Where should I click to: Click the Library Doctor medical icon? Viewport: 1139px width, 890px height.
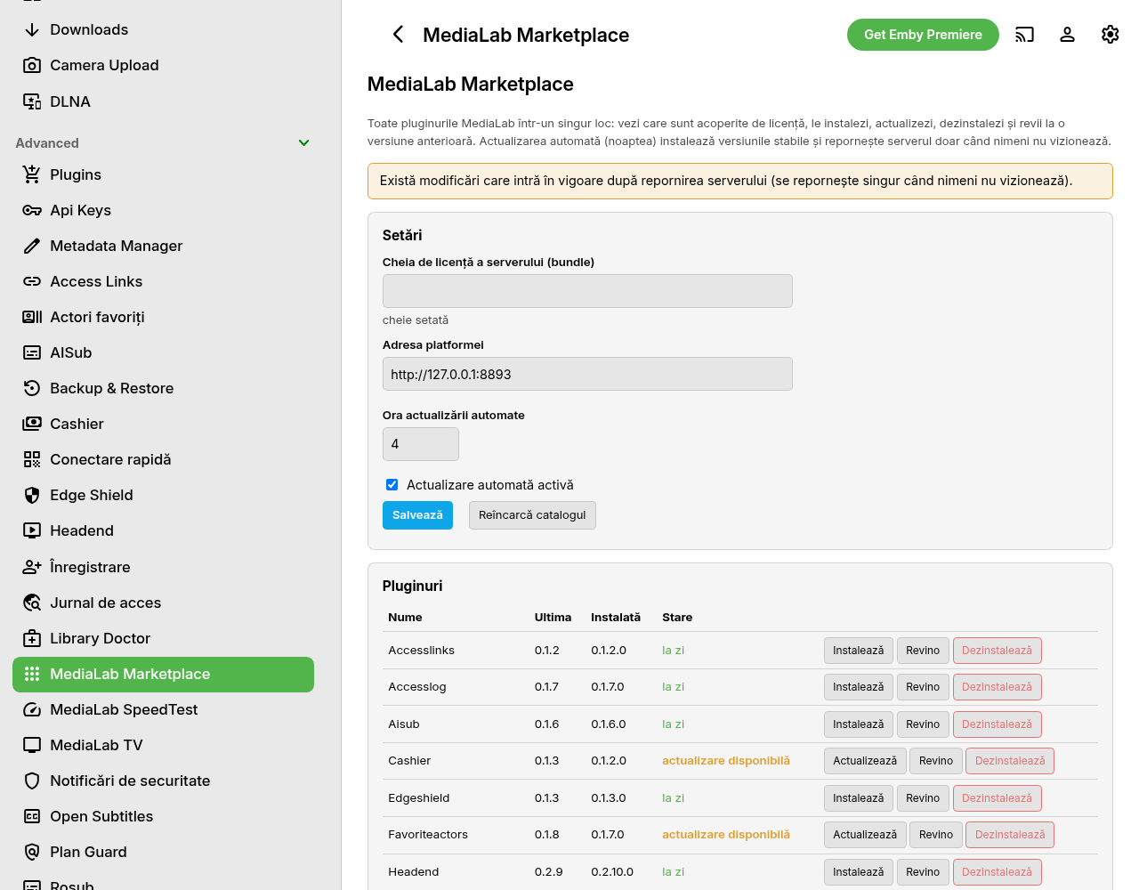coord(32,638)
